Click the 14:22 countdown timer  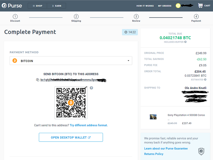130,32
